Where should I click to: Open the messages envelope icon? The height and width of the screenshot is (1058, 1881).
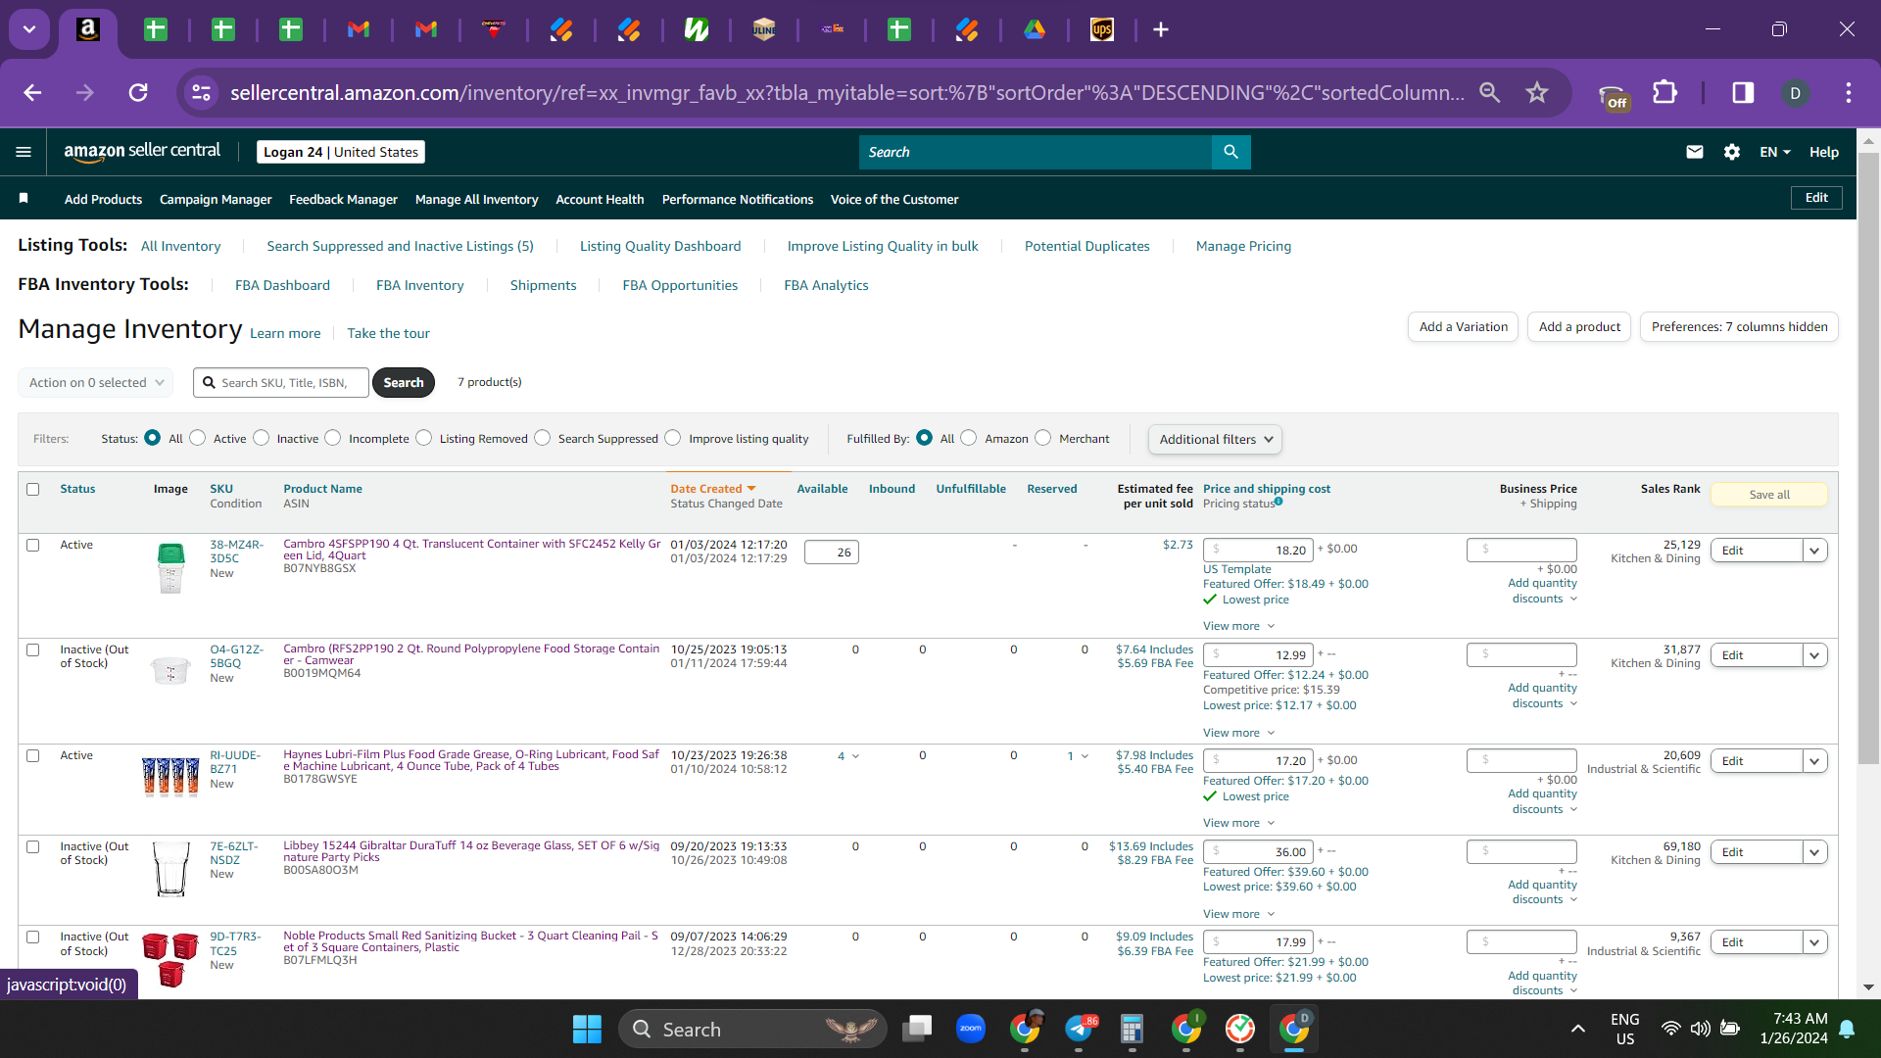1695,152
